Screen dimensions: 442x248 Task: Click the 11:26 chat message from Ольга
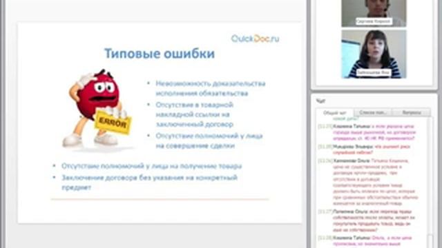click(x=368, y=182)
